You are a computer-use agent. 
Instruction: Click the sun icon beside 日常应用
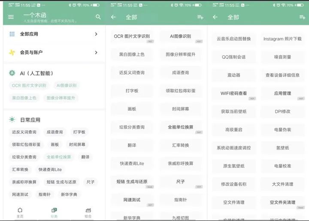12,119
